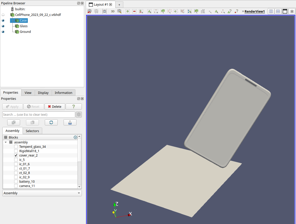Open the Information tab

point(63,93)
